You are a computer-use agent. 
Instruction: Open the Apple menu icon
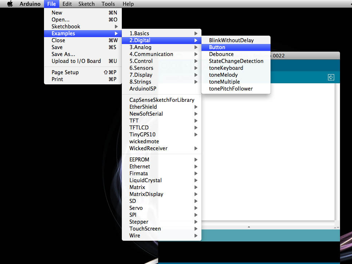pyautogui.click(x=10, y=4)
